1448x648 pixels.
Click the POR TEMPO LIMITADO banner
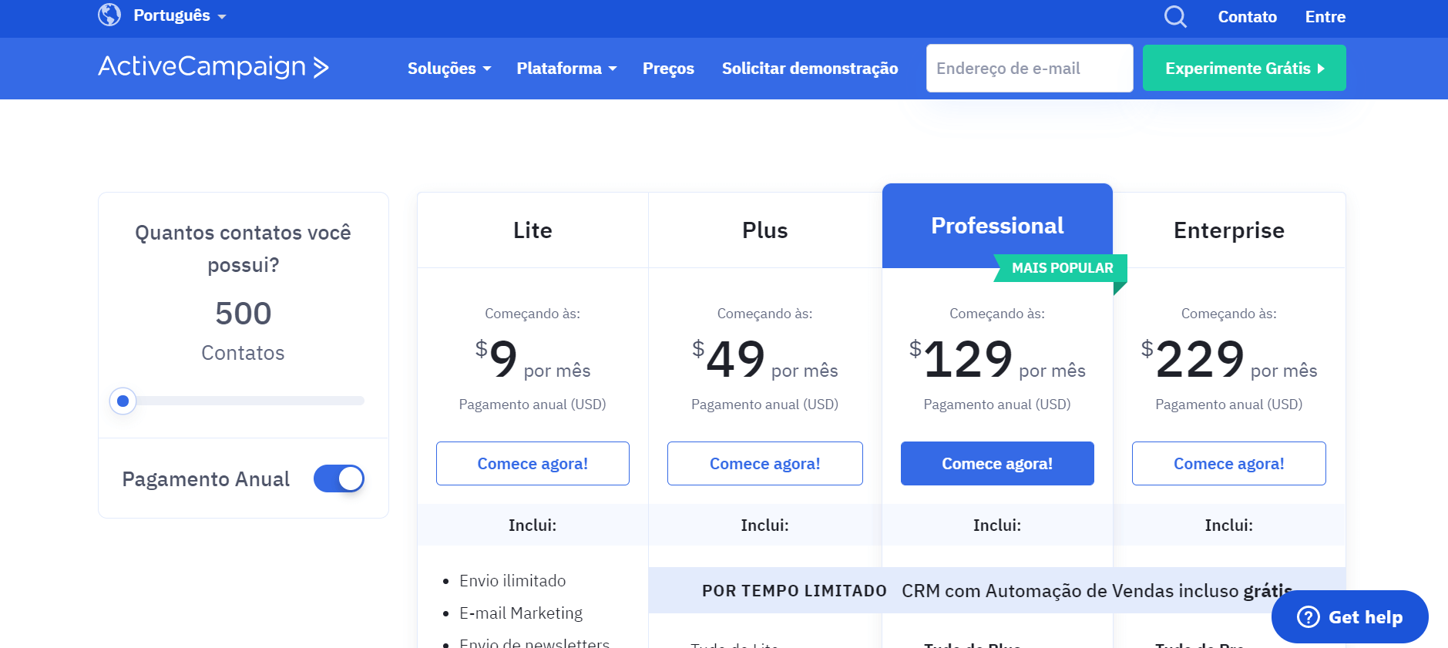(997, 591)
